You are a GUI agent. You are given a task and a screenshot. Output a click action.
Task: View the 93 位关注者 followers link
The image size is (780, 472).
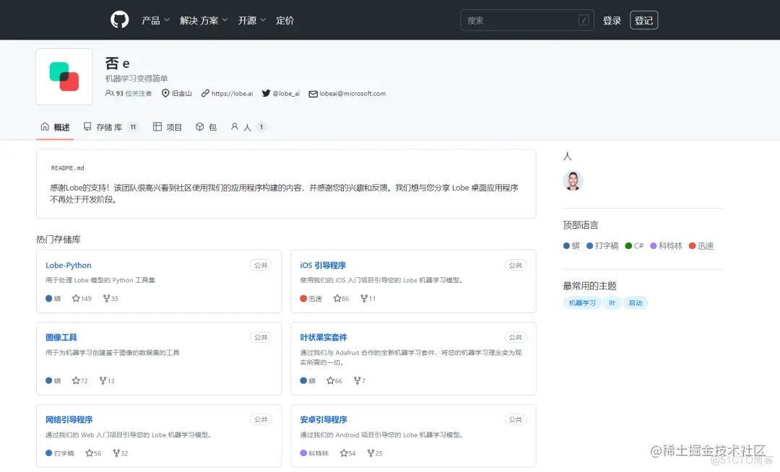tap(129, 93)
